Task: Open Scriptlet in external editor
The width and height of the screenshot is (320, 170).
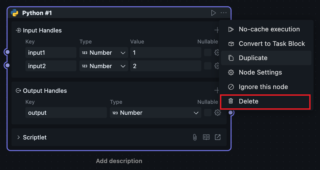Action: point(218,137)
